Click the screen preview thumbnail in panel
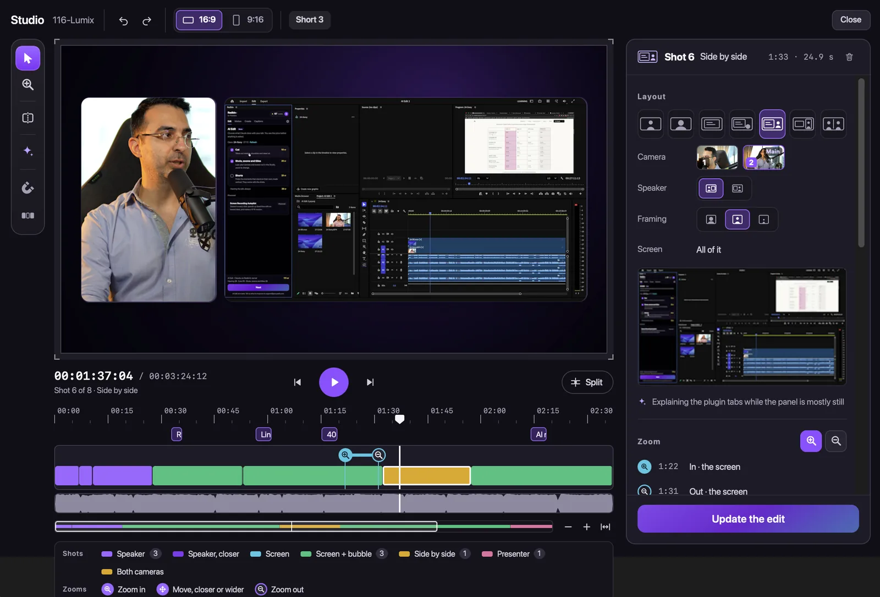Image resolution: width=880 pixels, height=597 pixels. [741, 327]
